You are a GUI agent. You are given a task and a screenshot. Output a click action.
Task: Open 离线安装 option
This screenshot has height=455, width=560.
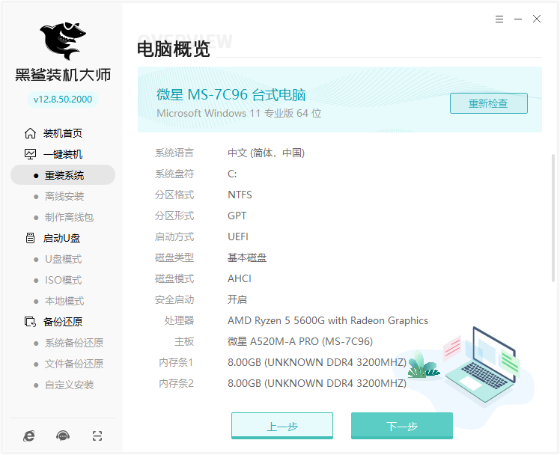tap(64, 196)
